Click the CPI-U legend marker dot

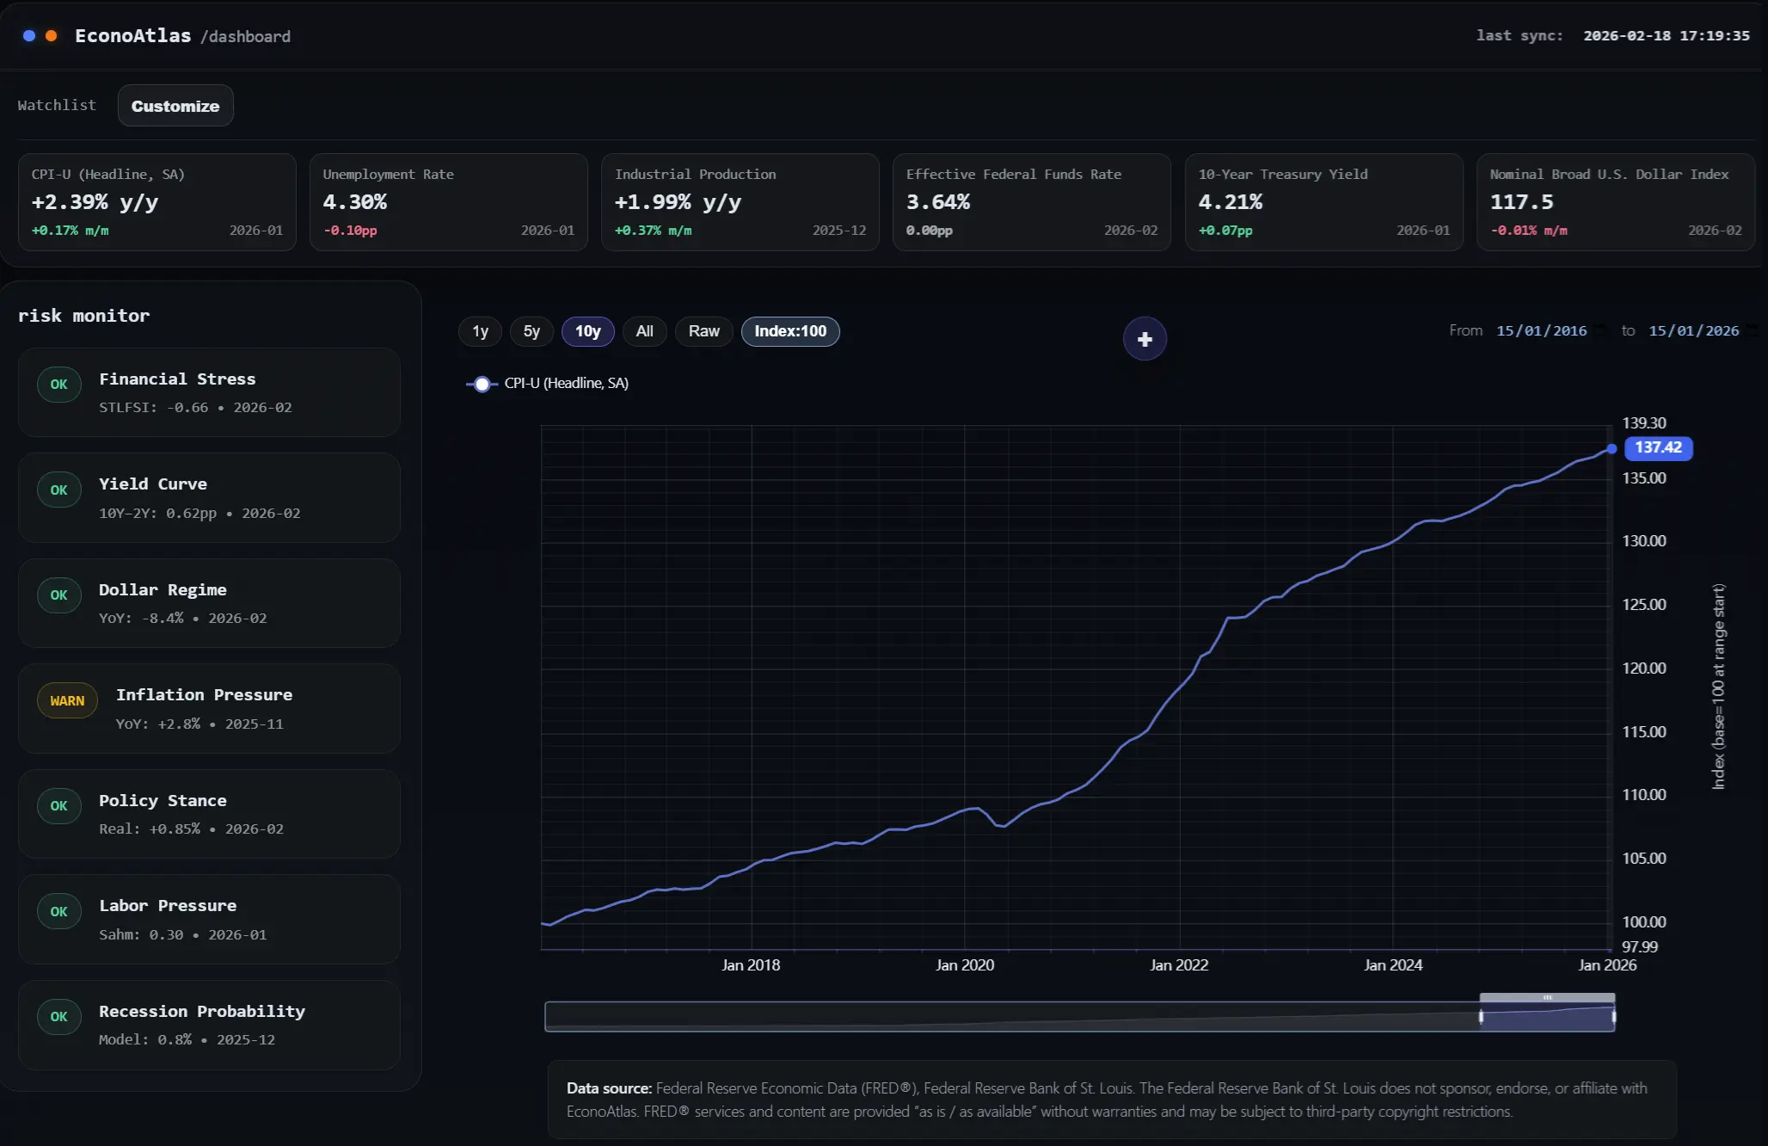tap(482, 385)
